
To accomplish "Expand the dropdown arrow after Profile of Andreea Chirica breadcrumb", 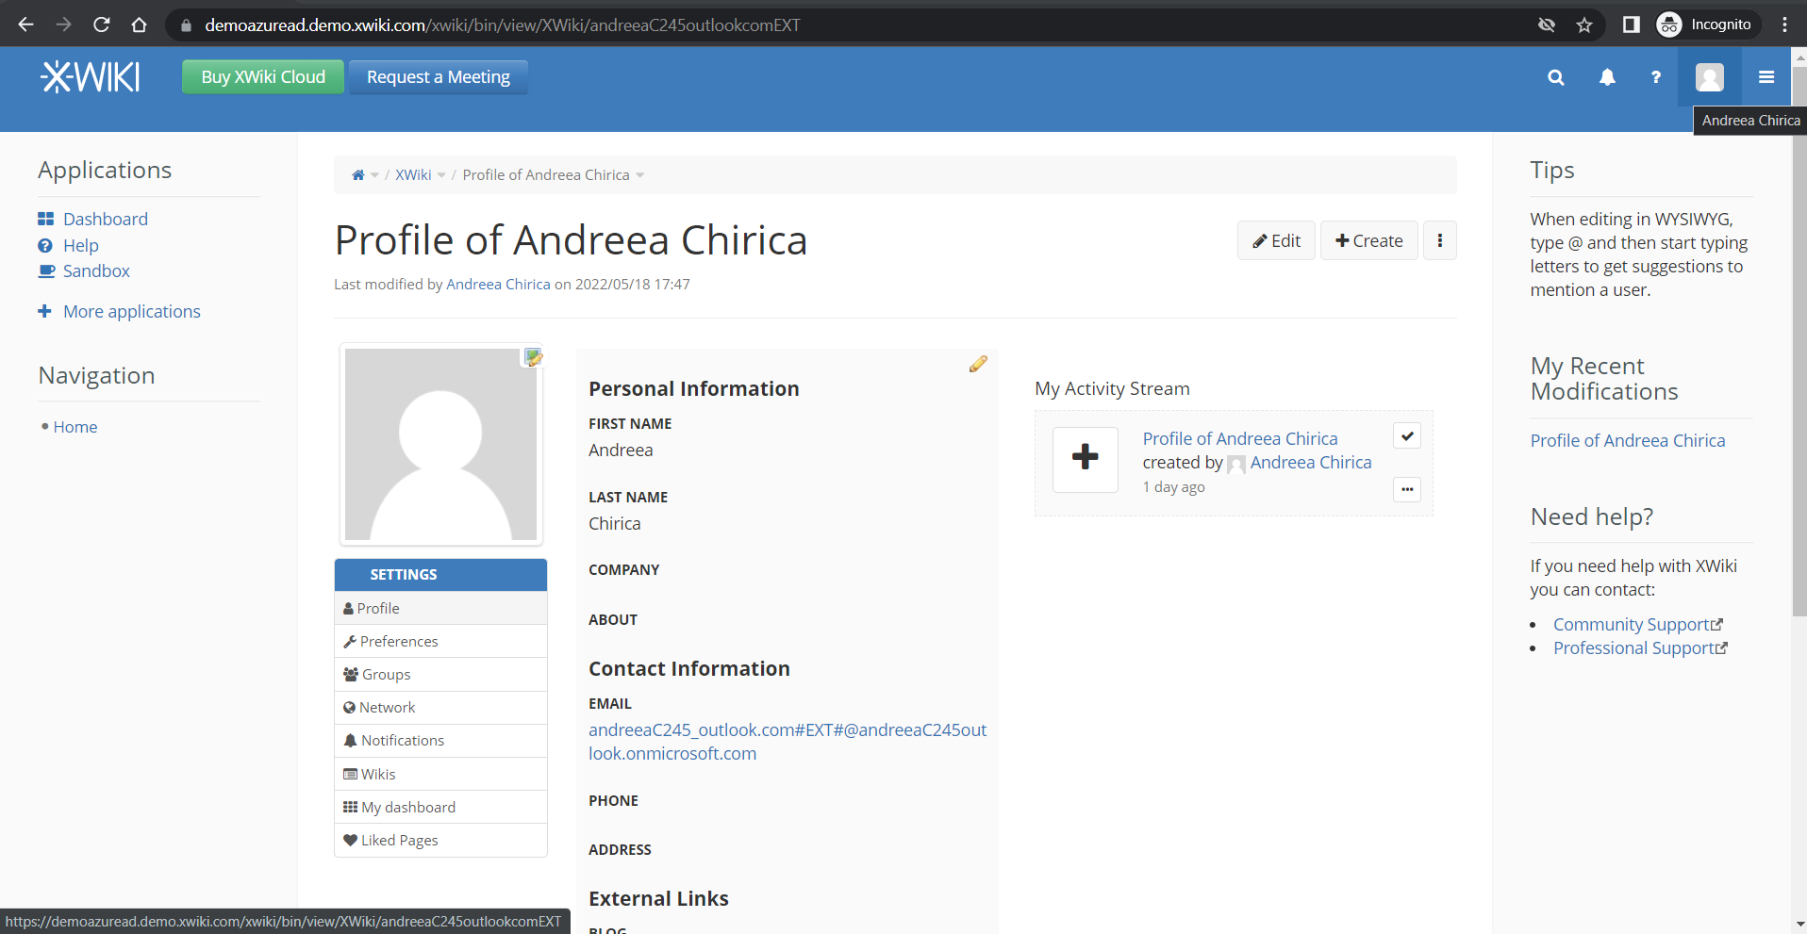I will pos(640,175).
